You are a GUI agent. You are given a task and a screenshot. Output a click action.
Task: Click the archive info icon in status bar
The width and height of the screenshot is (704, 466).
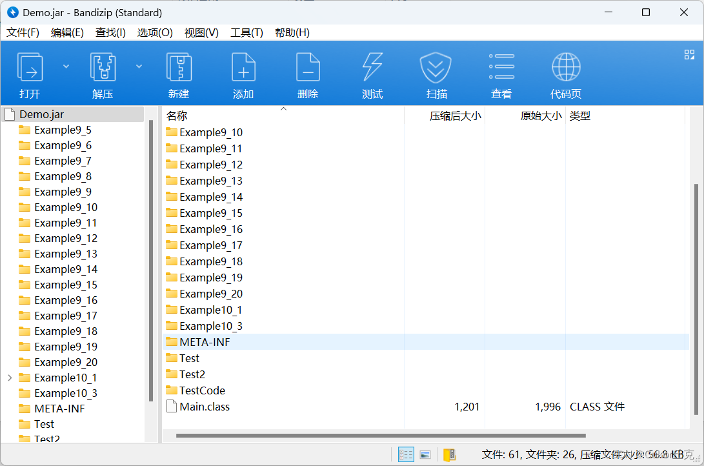point(449,455)
